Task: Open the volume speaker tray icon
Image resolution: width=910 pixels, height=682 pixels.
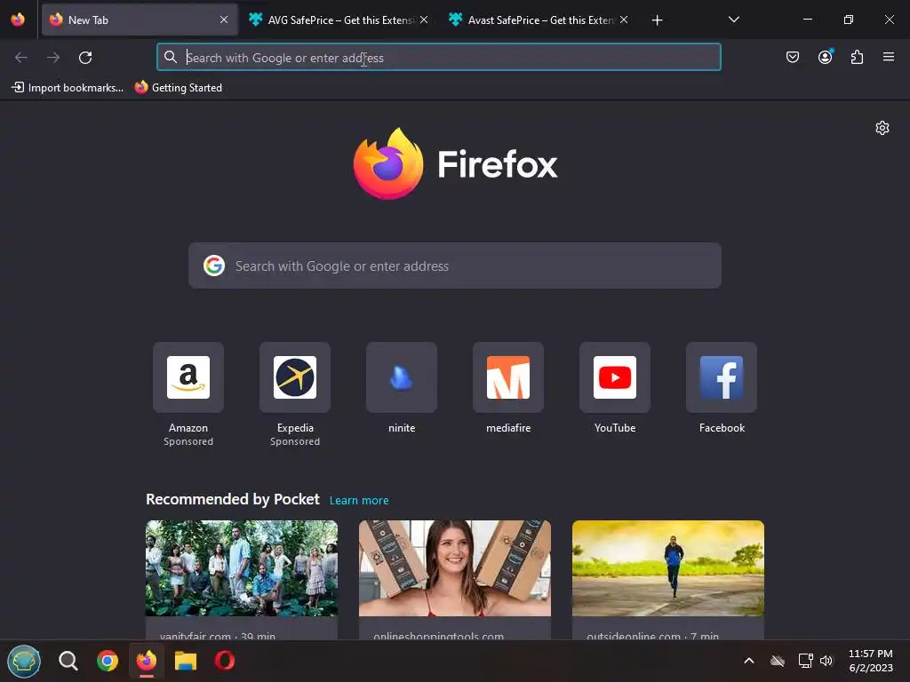Action: coord(826,661)
